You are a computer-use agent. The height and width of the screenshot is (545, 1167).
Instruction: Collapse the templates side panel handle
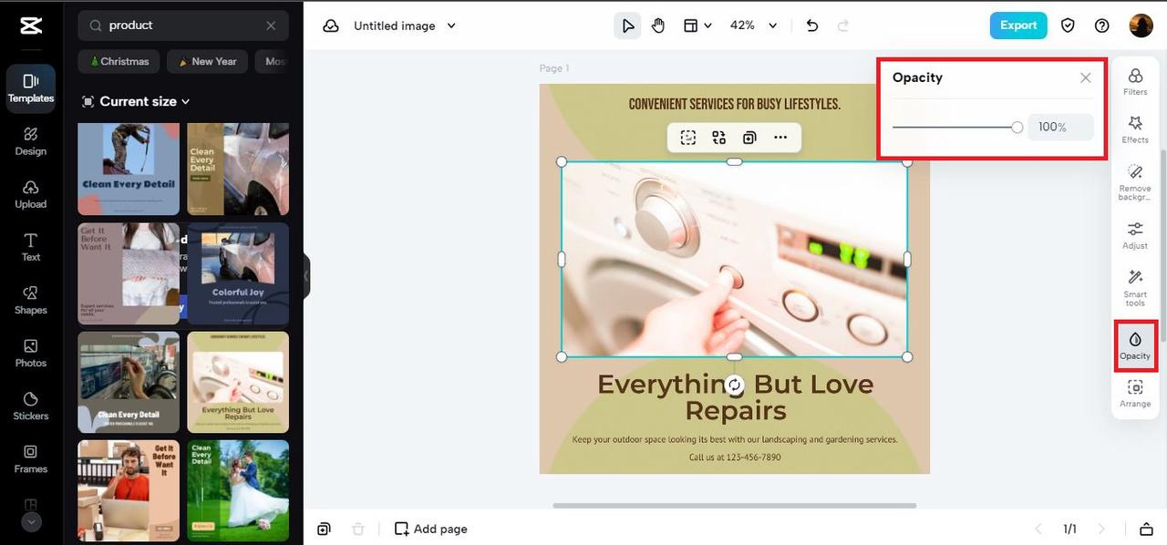(306, 274)
